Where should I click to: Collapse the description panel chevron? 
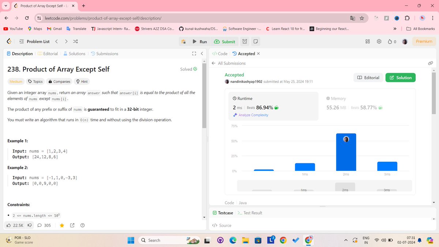202,54
